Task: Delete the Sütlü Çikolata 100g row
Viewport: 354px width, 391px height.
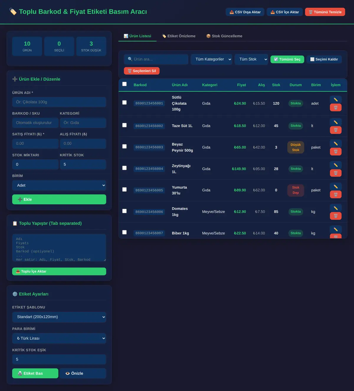Action: pos(336,107)
